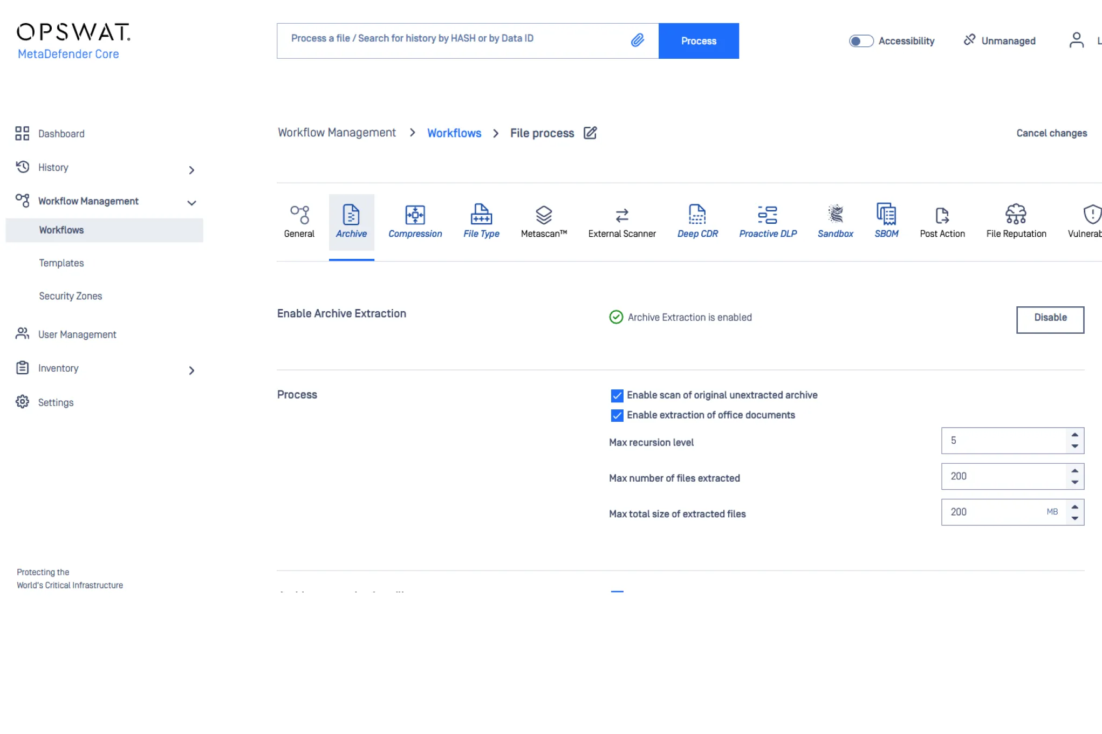Open the Compression tab icon
Viewport: 1102px width, 734px height.
tap(415, 215)
